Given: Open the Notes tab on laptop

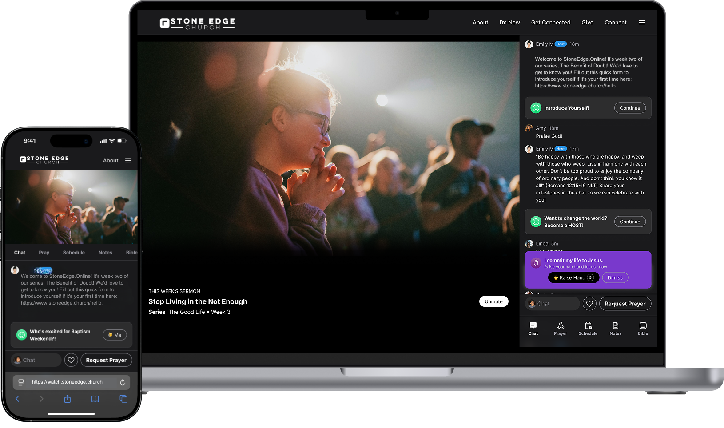Looking at the screenshot, I should tap(616, 329).
